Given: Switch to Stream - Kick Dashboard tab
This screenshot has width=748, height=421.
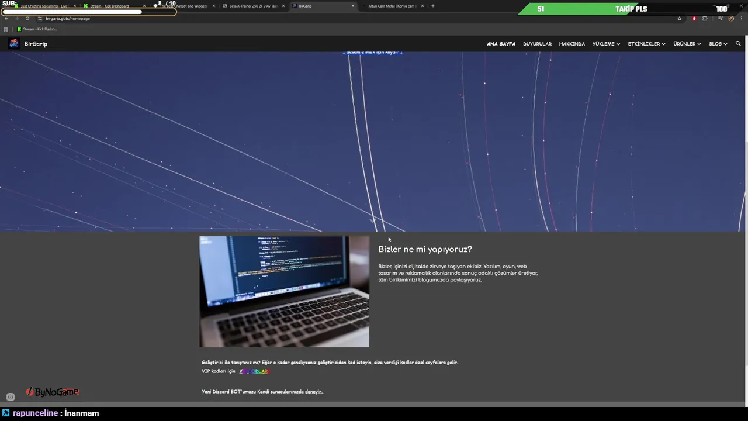Looking at the screenshot, I should tap(113, 6).
